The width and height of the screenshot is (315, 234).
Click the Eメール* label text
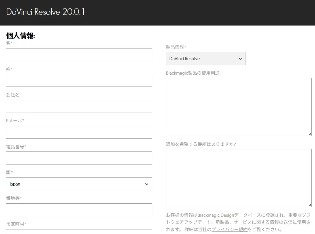[x=15, y=121]
